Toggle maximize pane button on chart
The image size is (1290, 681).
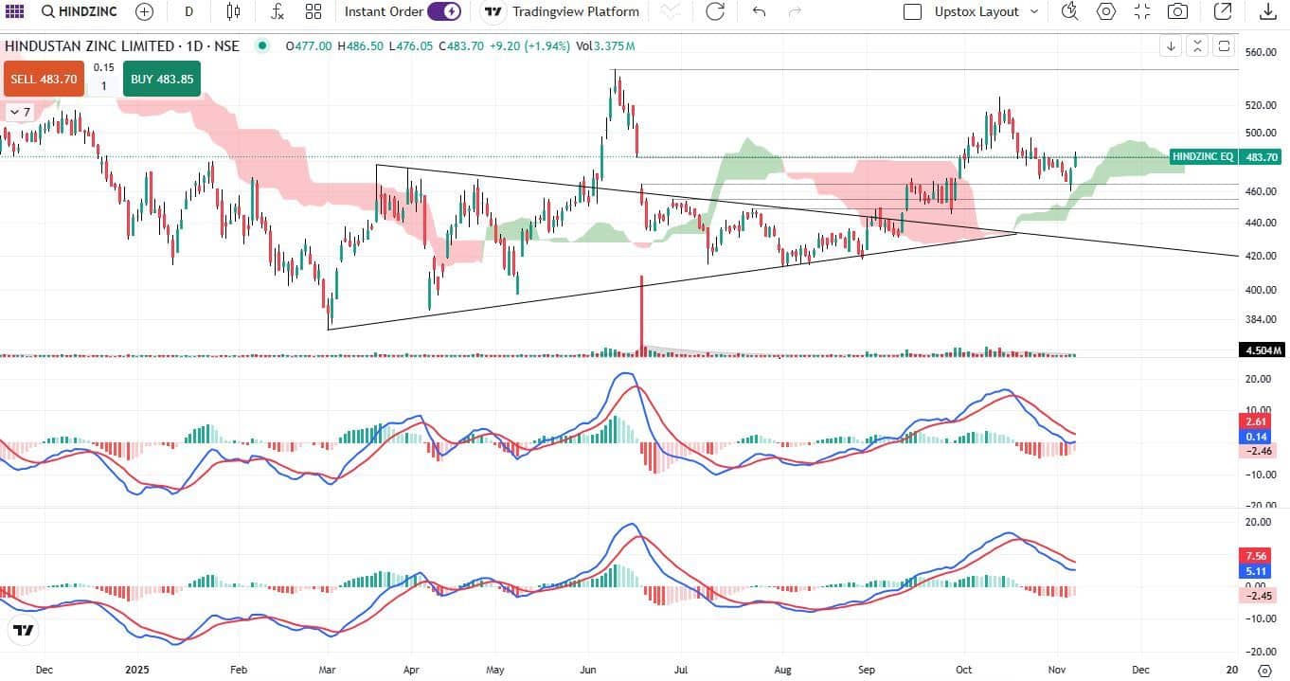[1225, 45]
